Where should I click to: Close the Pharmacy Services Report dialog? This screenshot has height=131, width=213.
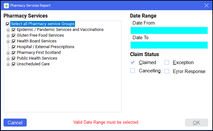click(206, 5)
